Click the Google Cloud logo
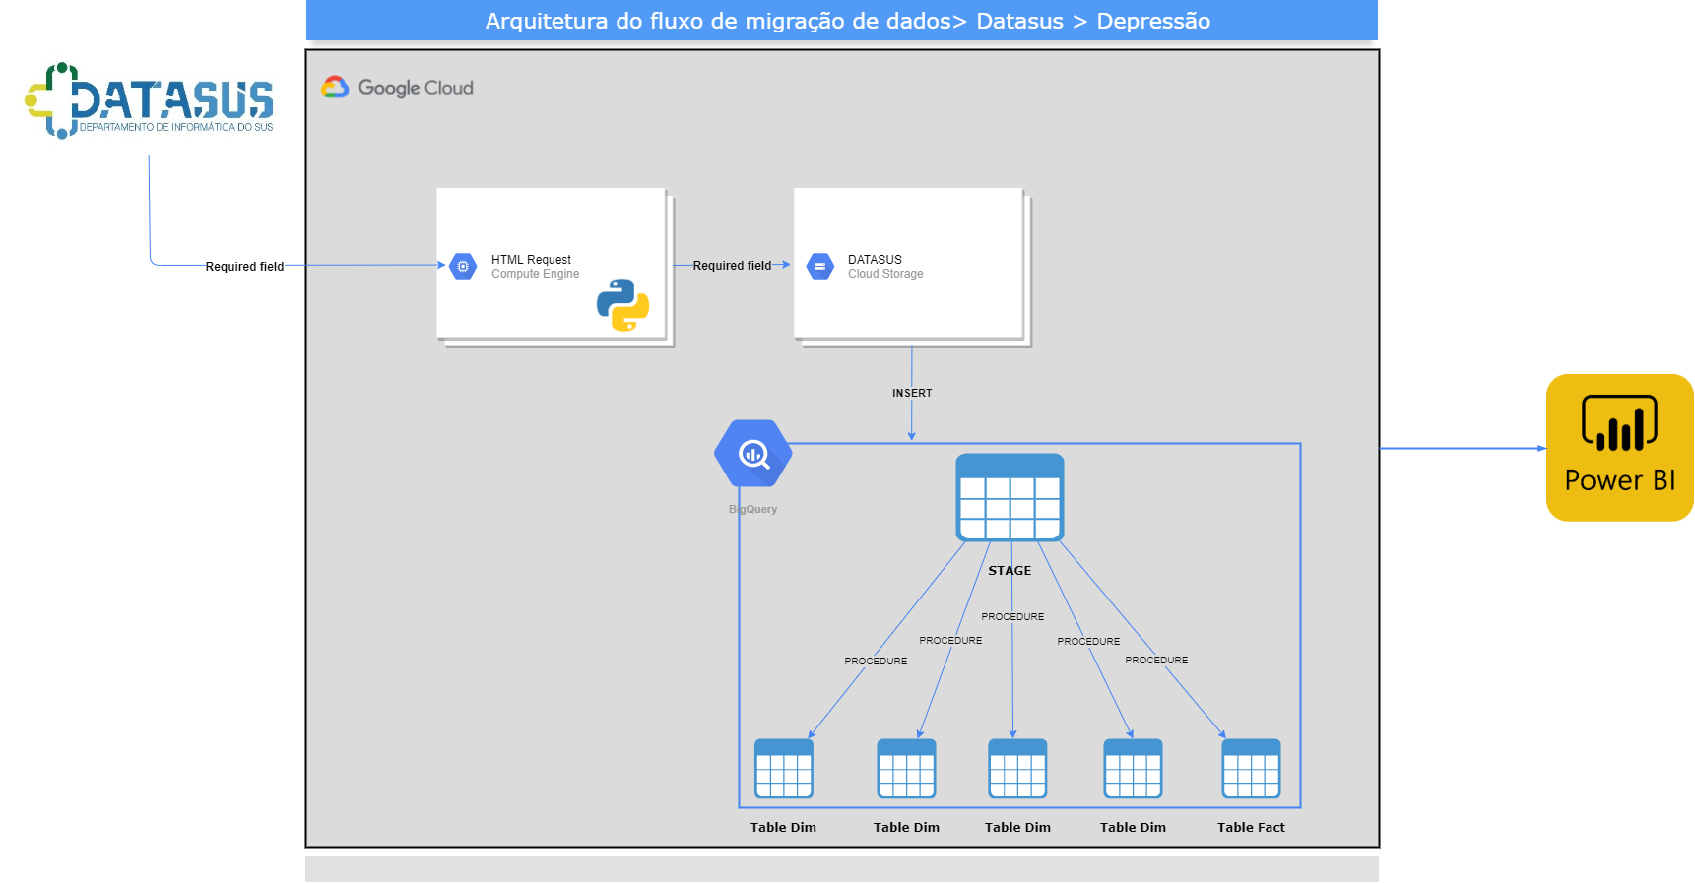 tap(397, 88)
